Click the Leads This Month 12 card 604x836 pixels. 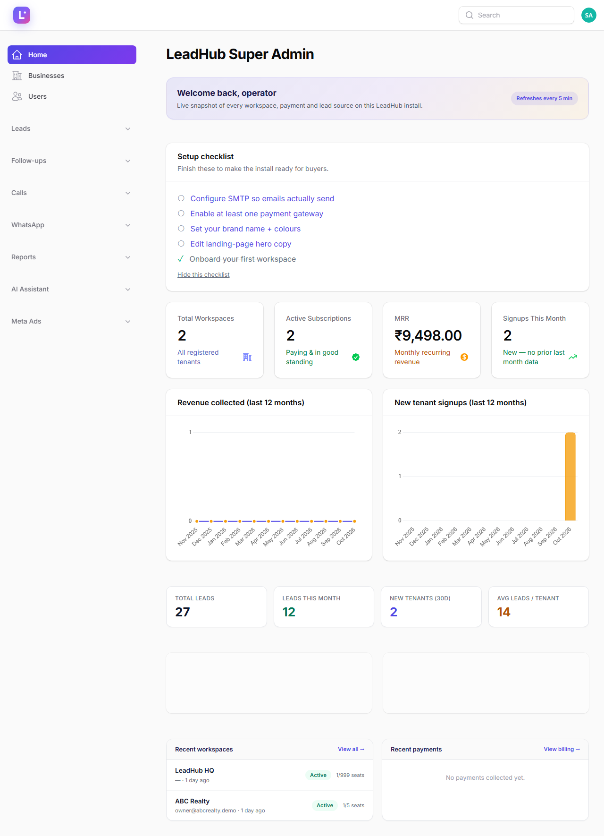[324, 606]
